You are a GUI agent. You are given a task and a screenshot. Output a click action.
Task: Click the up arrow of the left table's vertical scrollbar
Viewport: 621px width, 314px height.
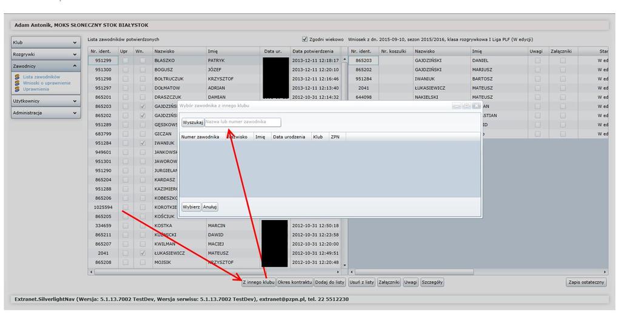(x=344, y=60)
